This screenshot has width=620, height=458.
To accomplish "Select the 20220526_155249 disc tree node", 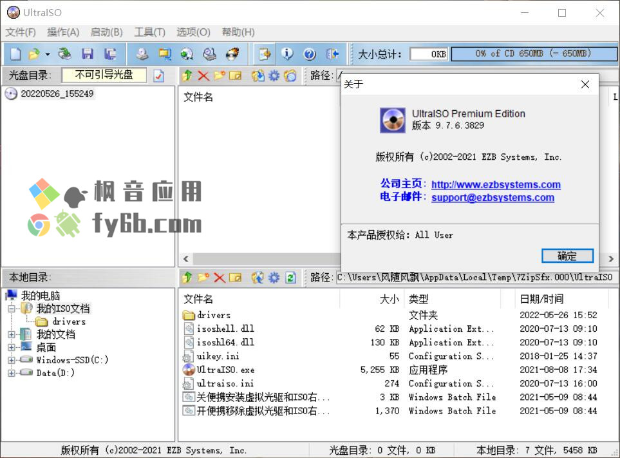I will click(x=57, y=94).
